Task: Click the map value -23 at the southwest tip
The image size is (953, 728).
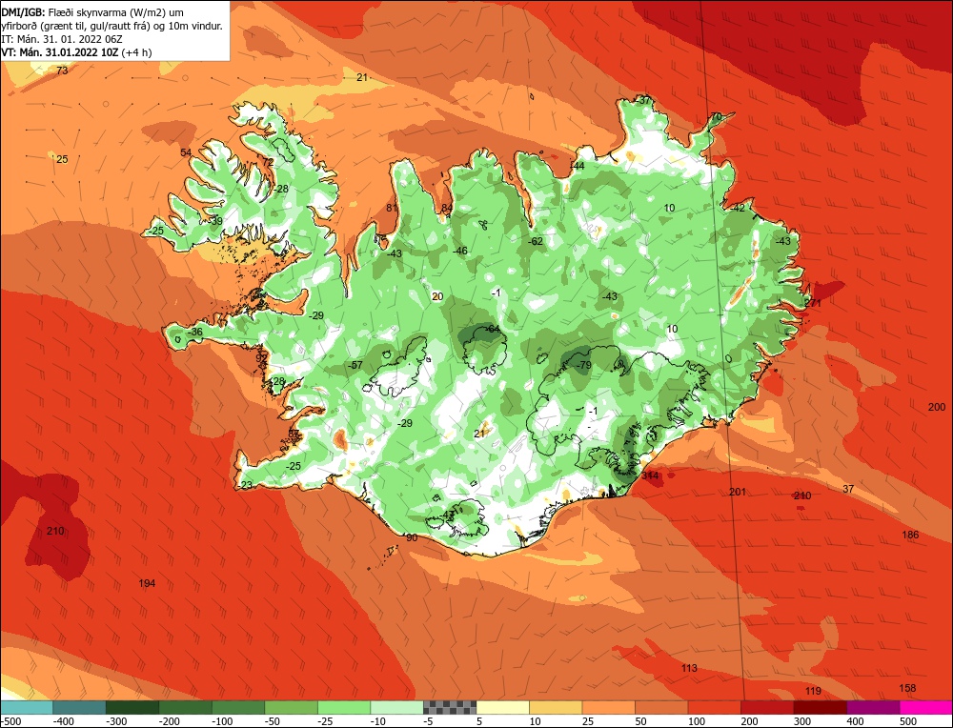Action: pyautogui.click(x=244, y=485)
